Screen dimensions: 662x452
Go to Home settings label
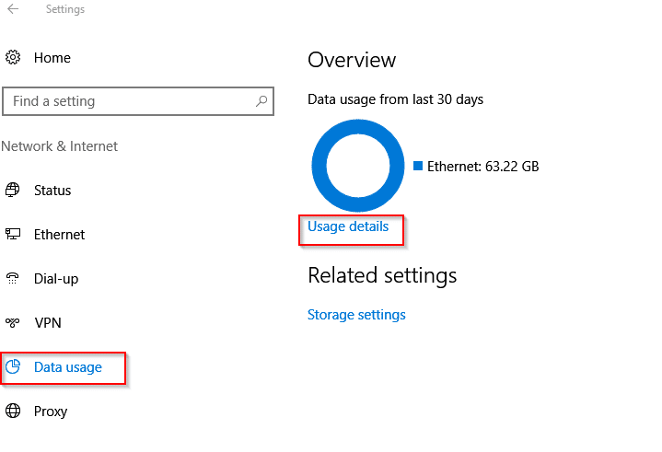pos(52,58)
